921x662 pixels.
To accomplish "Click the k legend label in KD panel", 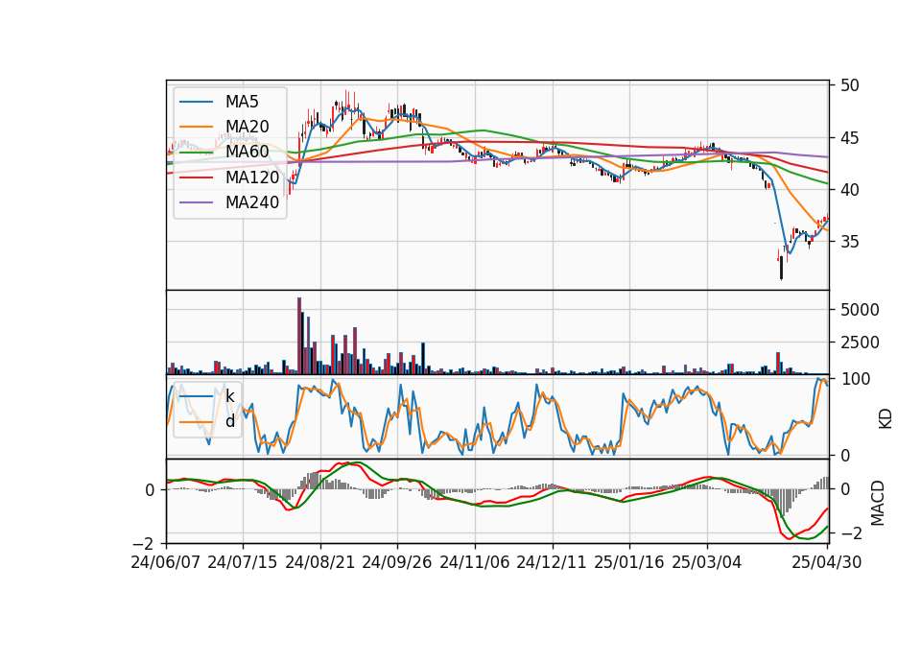I will tap(229, 396).
